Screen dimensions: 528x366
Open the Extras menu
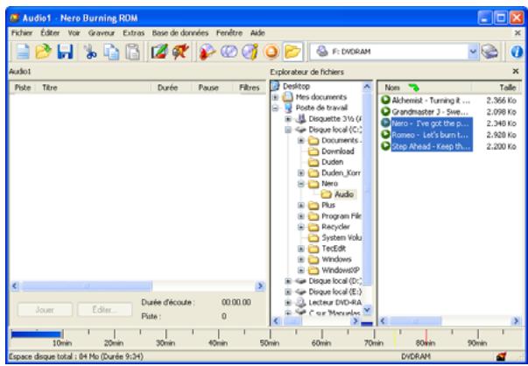coord(133,33)
